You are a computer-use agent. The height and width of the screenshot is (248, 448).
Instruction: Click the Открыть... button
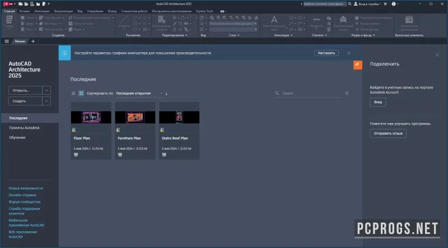tap(25, 90)
